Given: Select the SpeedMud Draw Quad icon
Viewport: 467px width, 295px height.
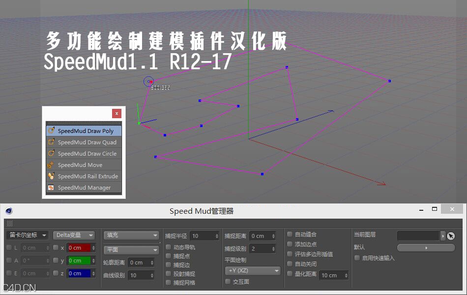Looking at the screenshot, I should coord(51,142).
